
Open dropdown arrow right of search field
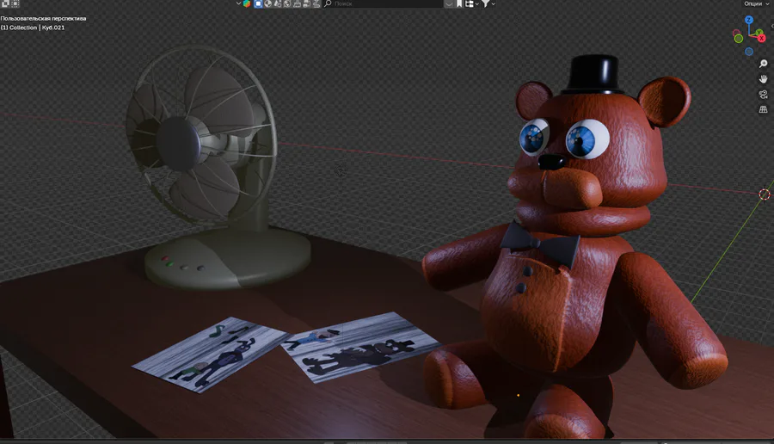pos(449,3)
